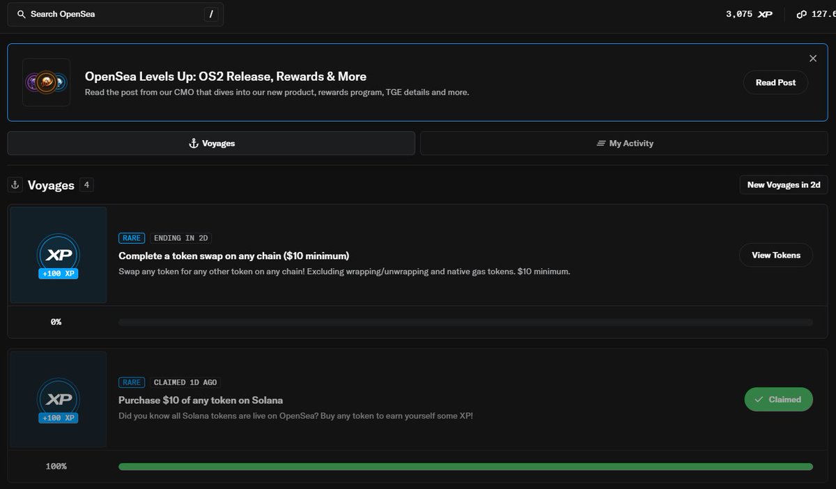Viewport: 836px width, 489px height.
Task: Switch to the My Activity tab
Action: point(624,143)
